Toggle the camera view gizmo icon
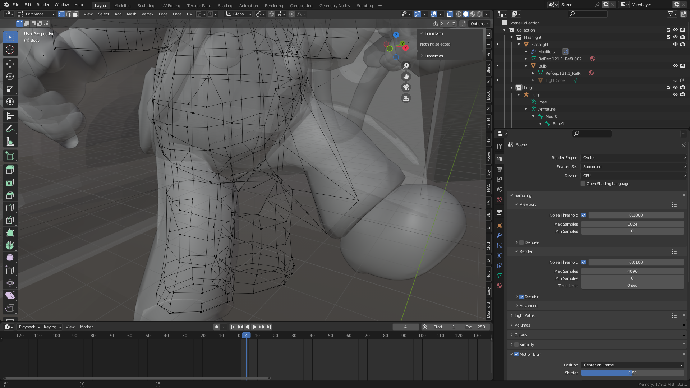The height and width of the screenshot is (388, 690). click(x=406, y=87)
